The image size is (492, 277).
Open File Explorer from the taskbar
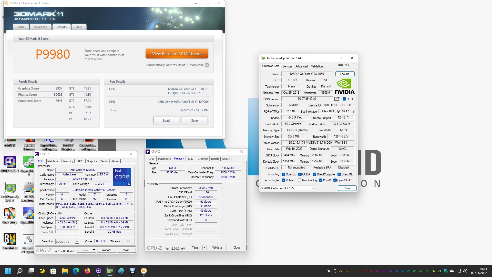(65, 271)
